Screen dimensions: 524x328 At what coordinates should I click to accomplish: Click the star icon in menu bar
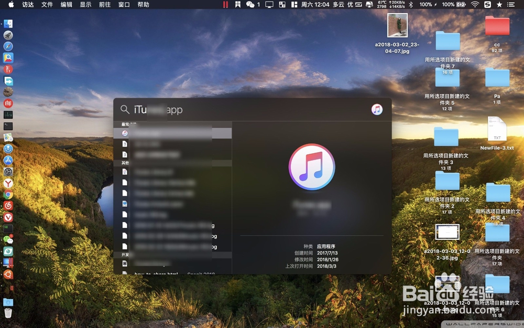coord(499,4)
